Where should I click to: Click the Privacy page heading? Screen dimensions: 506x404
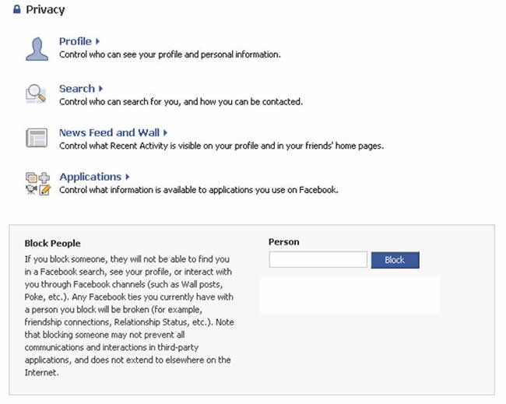tap(45, 9)
